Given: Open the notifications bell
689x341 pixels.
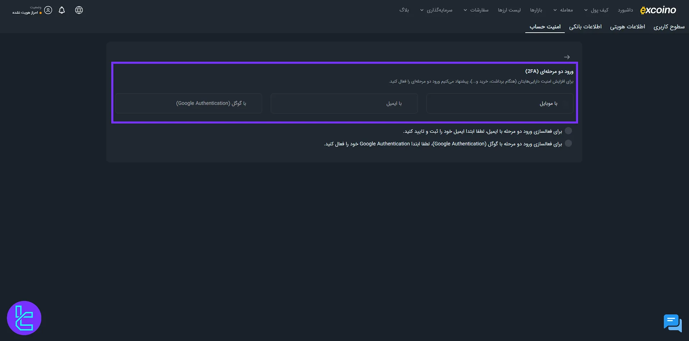Looking at the screenshot, I should [61, 10].
